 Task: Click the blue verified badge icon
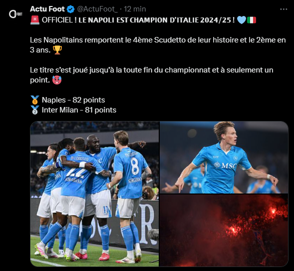71,9
